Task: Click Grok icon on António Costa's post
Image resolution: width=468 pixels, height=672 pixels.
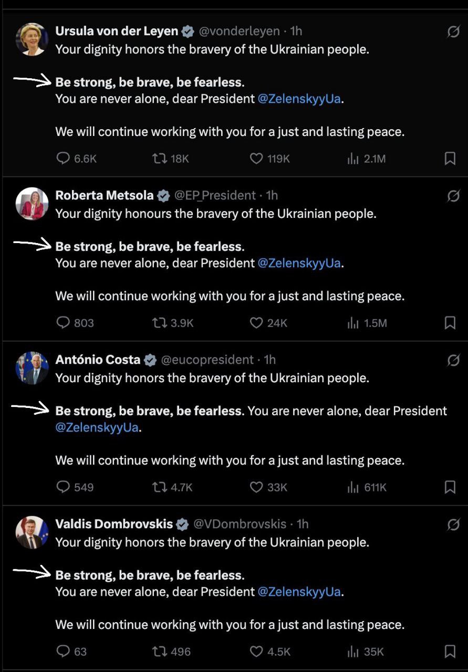Action: [453, 360]
